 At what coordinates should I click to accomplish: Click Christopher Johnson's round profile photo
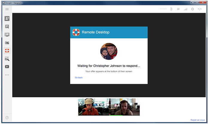coord(109,51)
